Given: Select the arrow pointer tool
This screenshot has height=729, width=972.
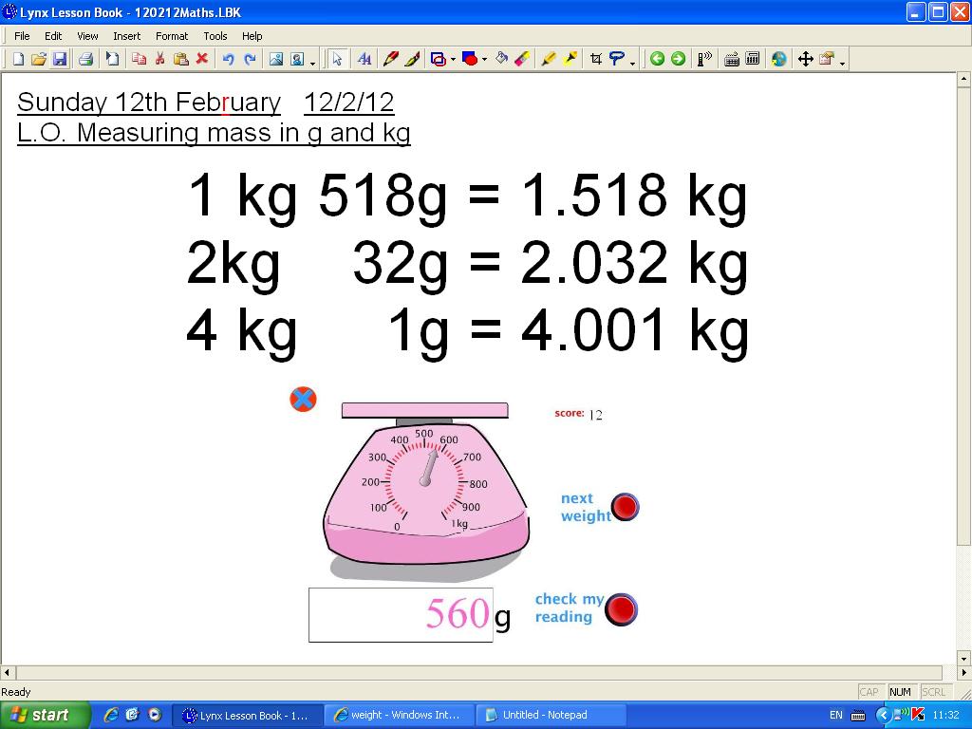Looking at the screenshot, I should point(337,59).
